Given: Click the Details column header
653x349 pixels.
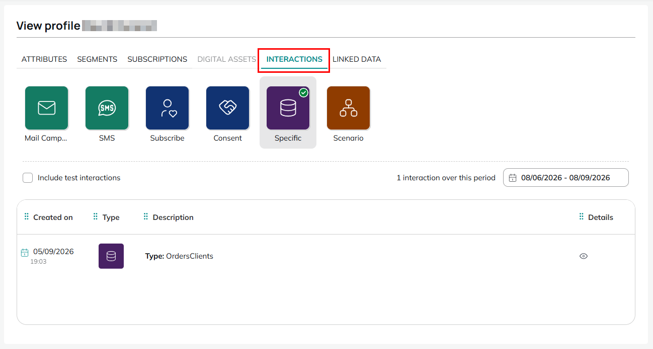Looking at the screenshot, I should pyautogui.click(x=601, y=217).
